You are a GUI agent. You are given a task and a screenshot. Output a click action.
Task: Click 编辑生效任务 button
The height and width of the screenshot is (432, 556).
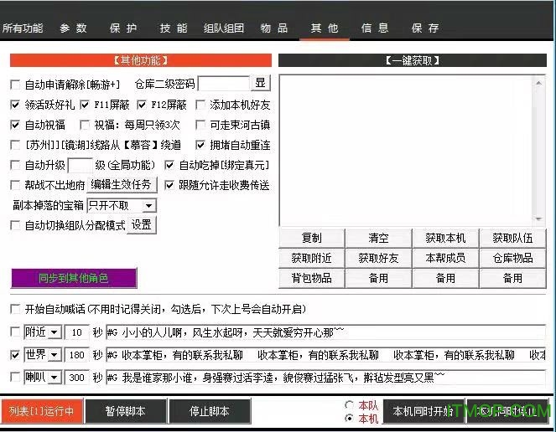pyautogui.click(x=122, y=185)
